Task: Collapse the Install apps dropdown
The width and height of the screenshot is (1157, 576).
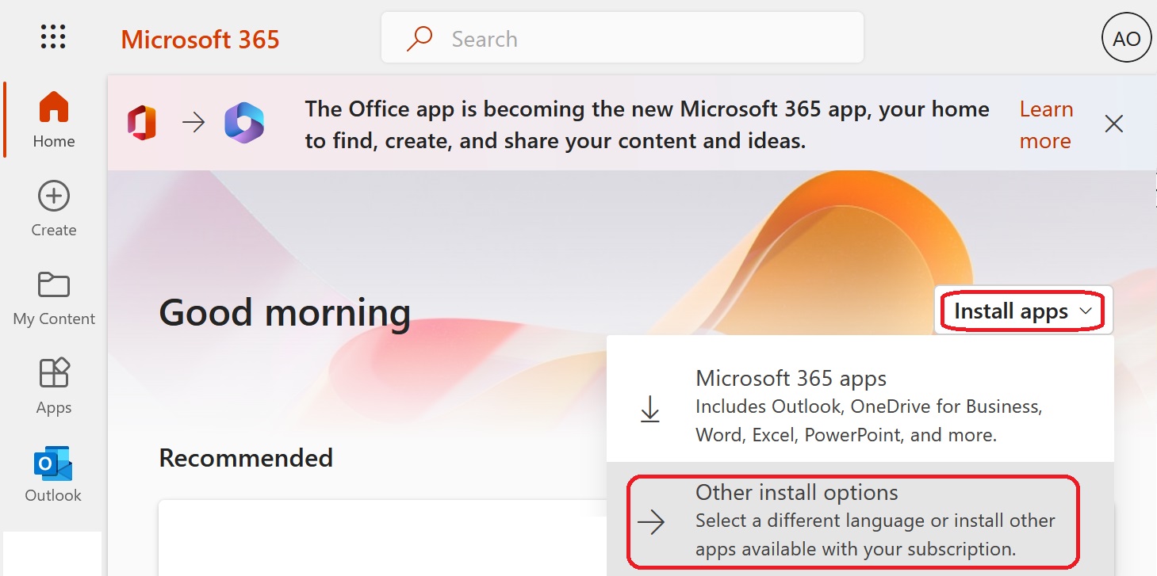Action: click(x=1024, y=311)
